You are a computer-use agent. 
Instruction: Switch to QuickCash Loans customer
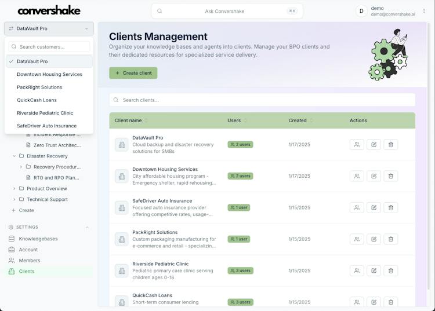coord(49,100)
